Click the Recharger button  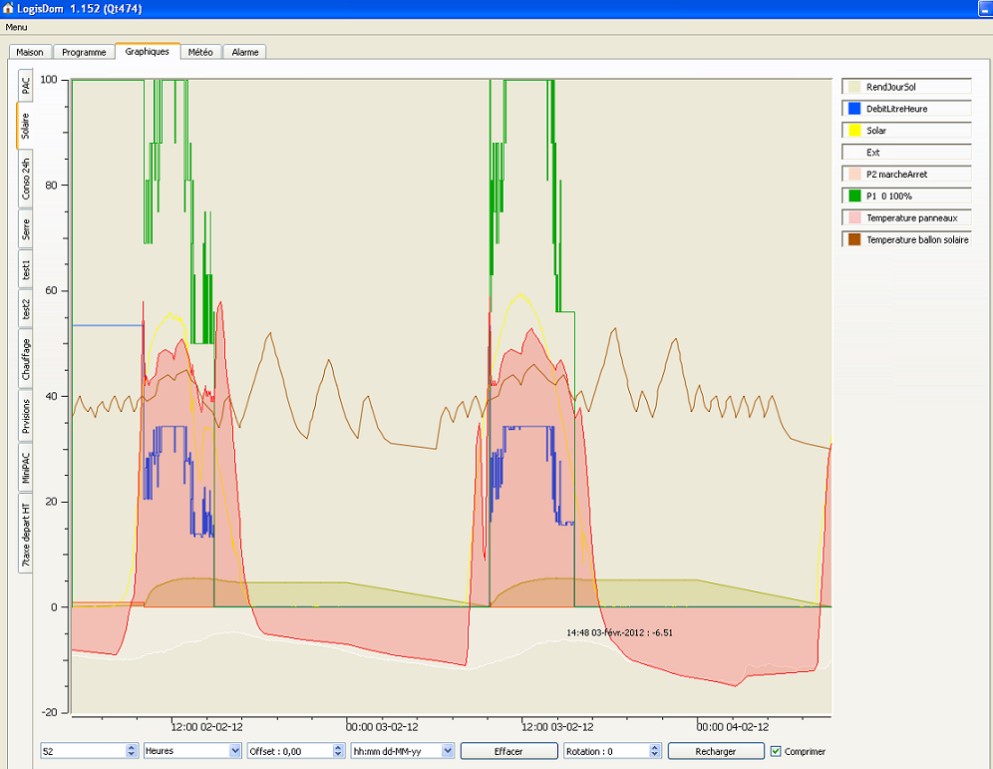[715, 750]
